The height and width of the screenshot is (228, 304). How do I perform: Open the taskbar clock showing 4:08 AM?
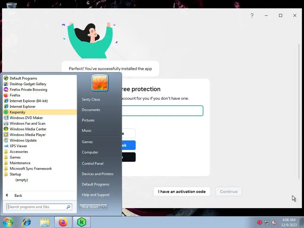pyautogui.click(x=289, y=222)
